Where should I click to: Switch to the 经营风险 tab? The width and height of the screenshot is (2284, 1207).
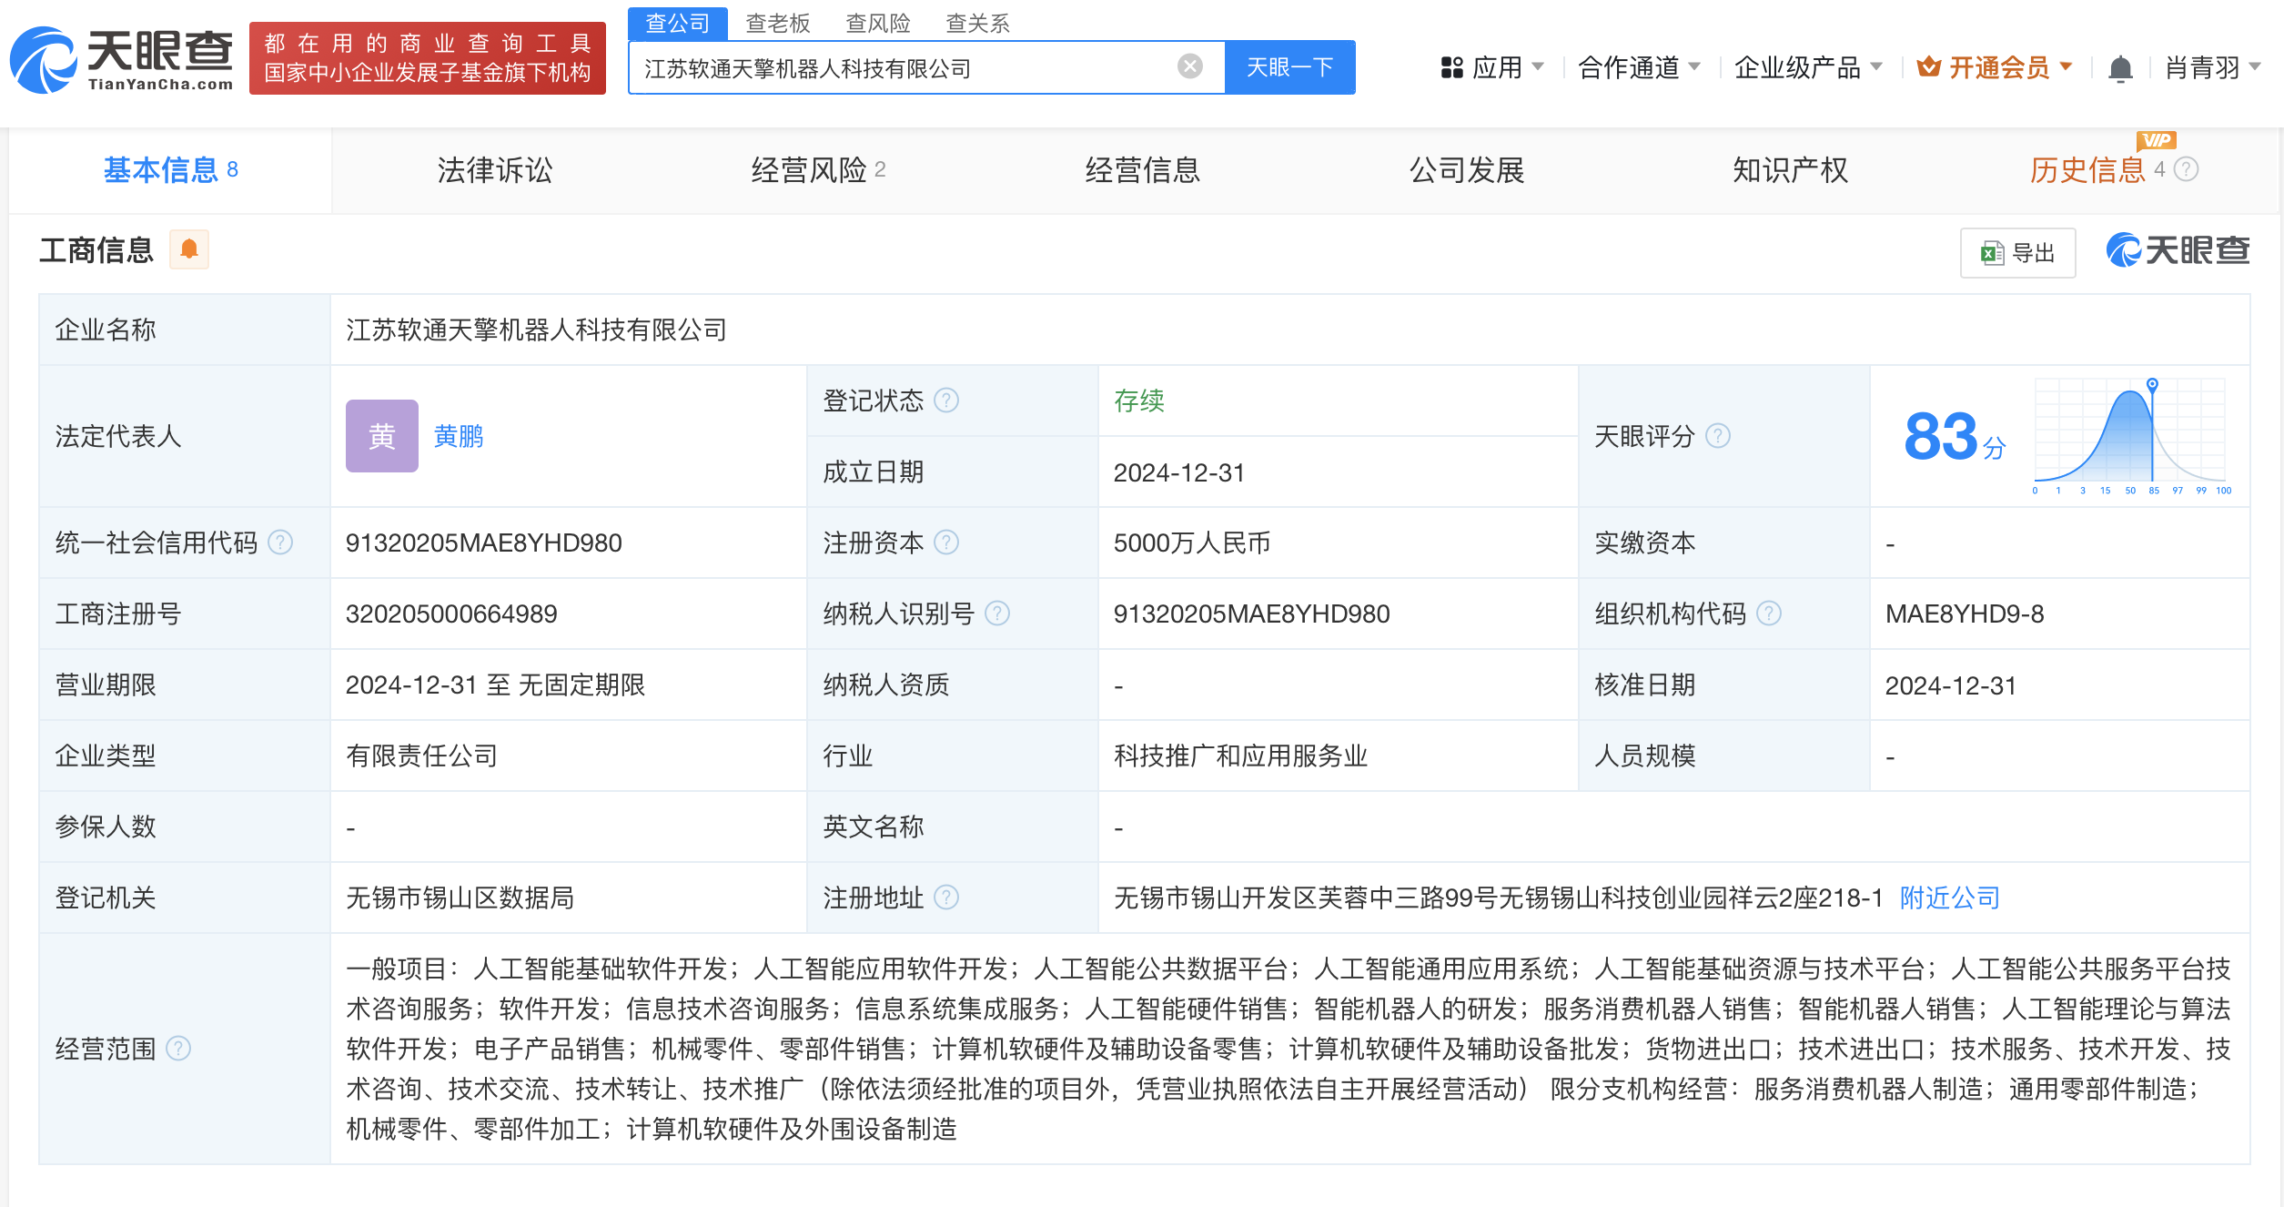click(x=818, y=170)
